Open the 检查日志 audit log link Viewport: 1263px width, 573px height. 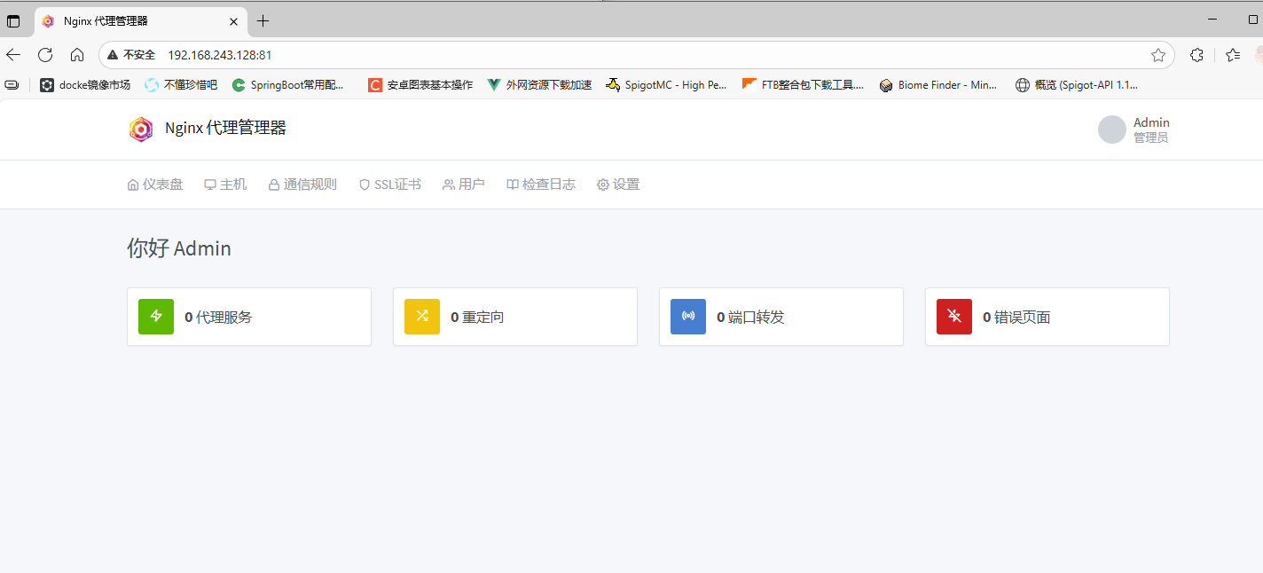[541, 184]
